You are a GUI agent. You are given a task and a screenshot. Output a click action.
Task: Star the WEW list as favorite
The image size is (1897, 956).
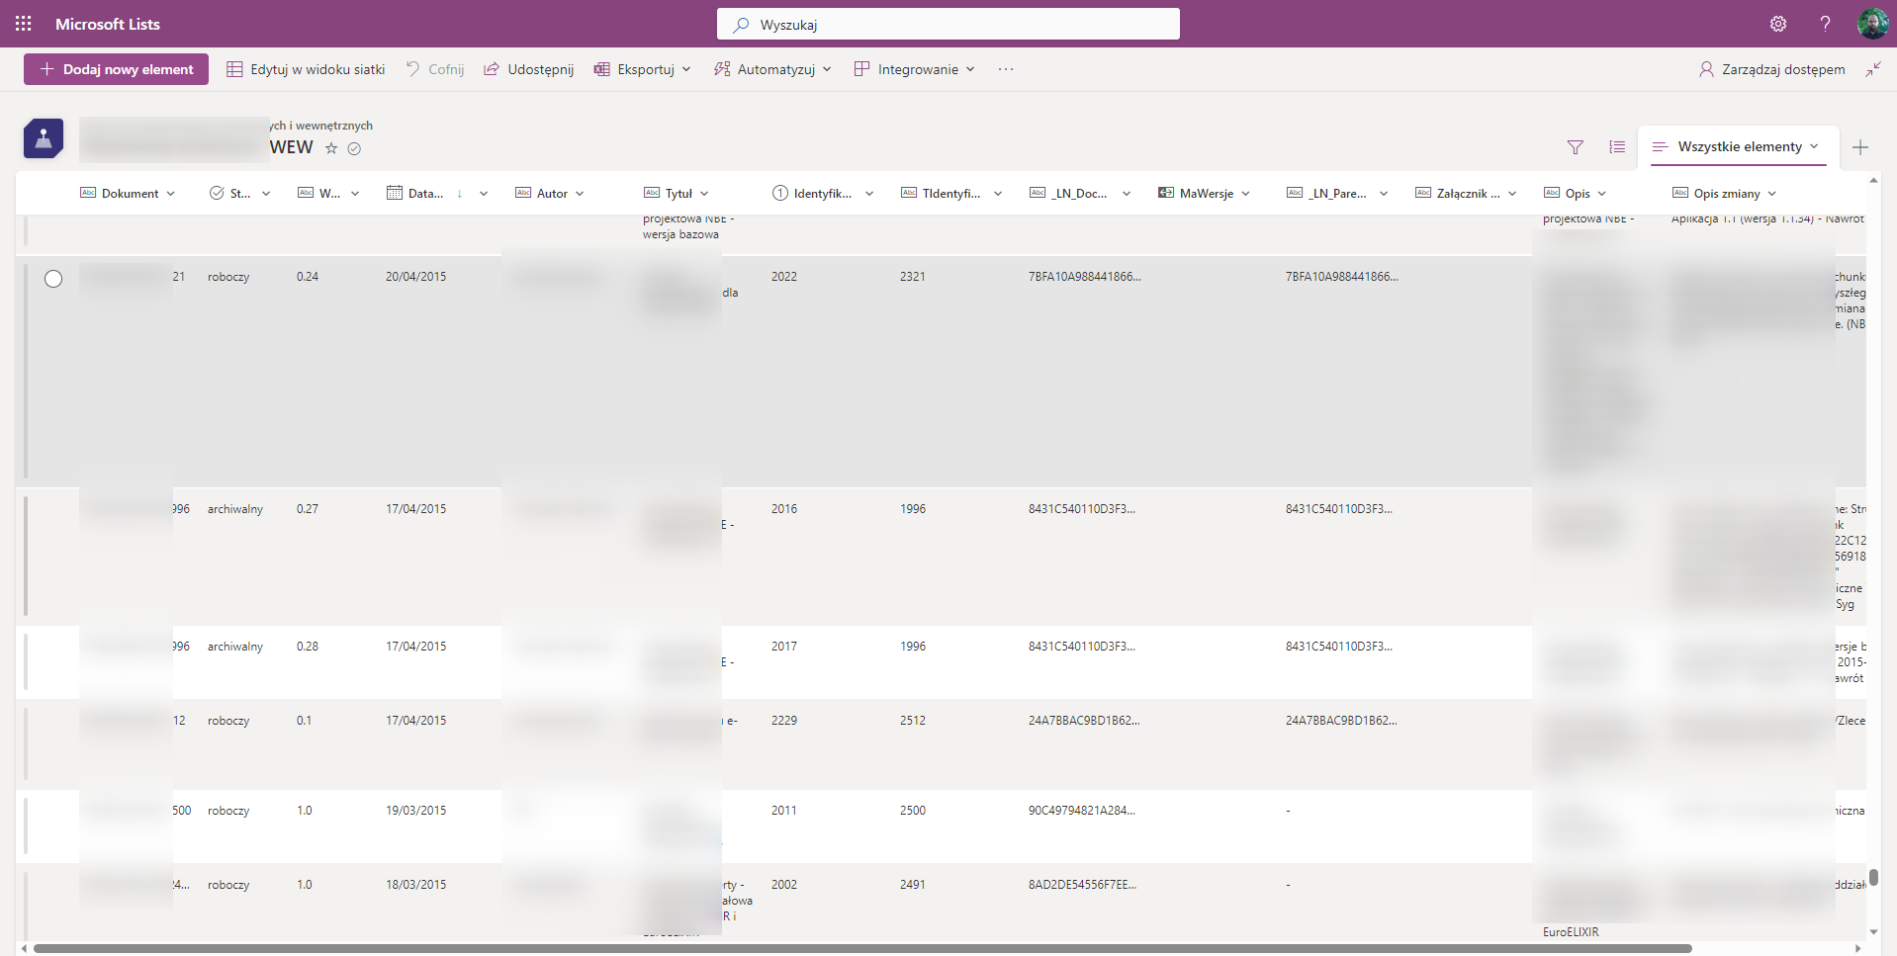click(x=331, y=148)
